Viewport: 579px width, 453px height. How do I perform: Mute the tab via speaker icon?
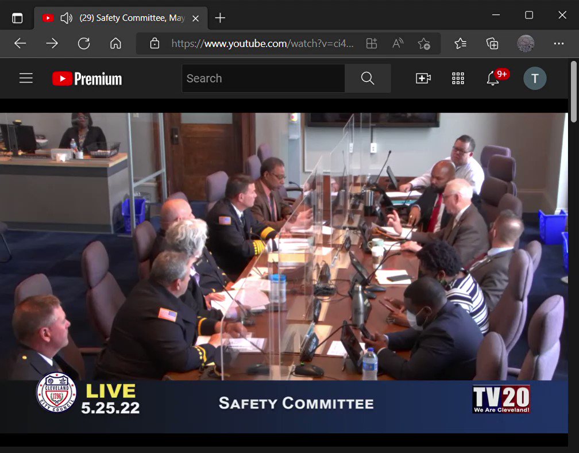click(x=66, y=18)
